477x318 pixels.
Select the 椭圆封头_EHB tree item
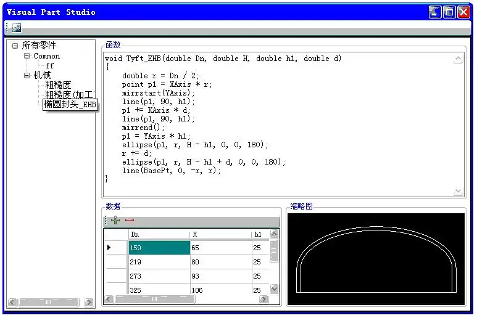coord(70,105)
